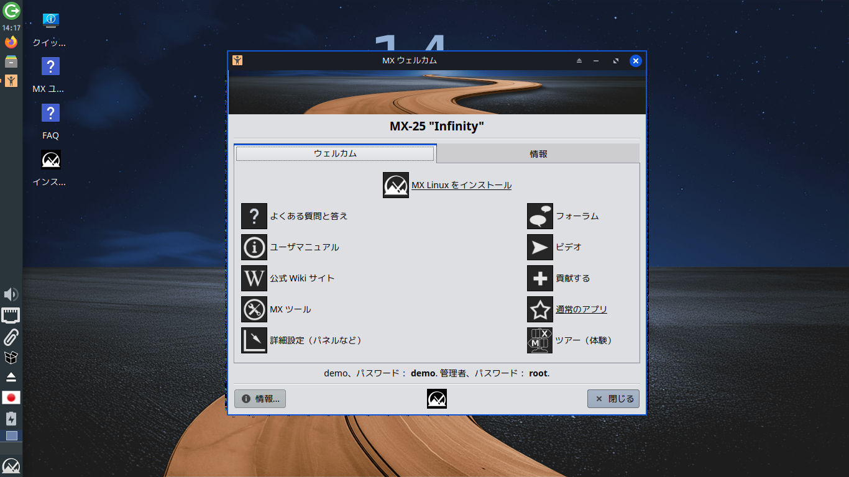The image size is (849, 477).
Task: Click the Japanese flag keyboard layout indicator
Action: click(x=11, y=397)
